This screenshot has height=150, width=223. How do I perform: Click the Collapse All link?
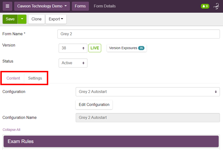pyautogui.click(x=11, y=130)
